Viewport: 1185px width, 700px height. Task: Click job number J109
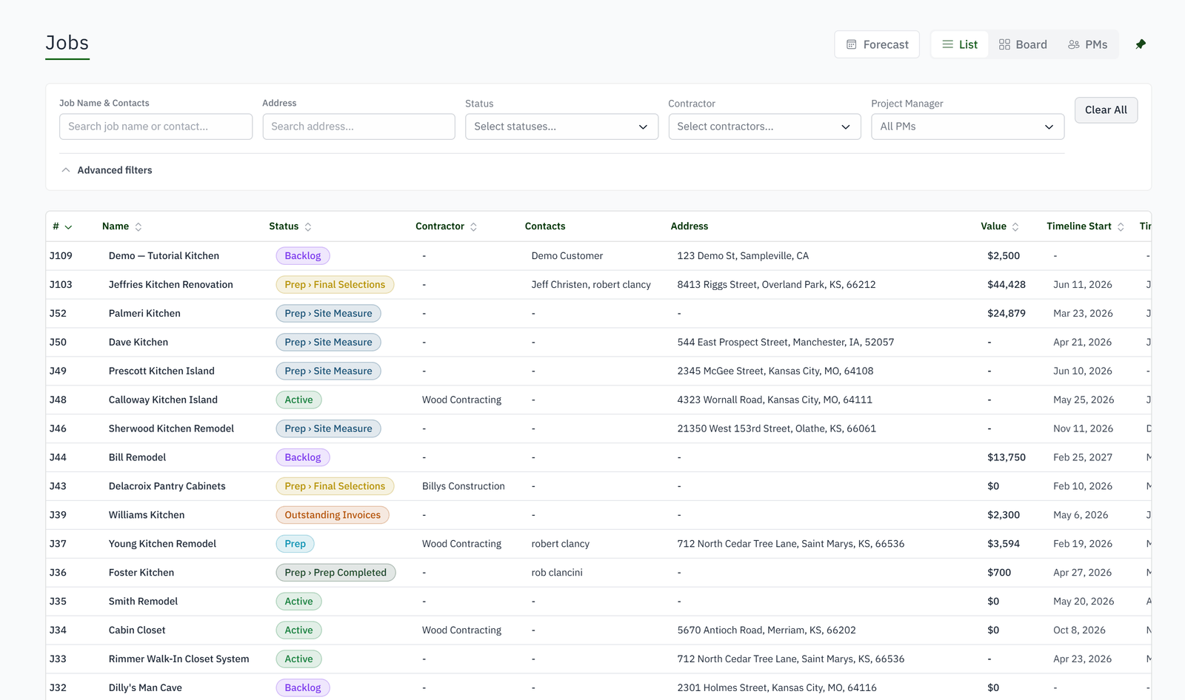pyautogui.click(x=61, y=256)
